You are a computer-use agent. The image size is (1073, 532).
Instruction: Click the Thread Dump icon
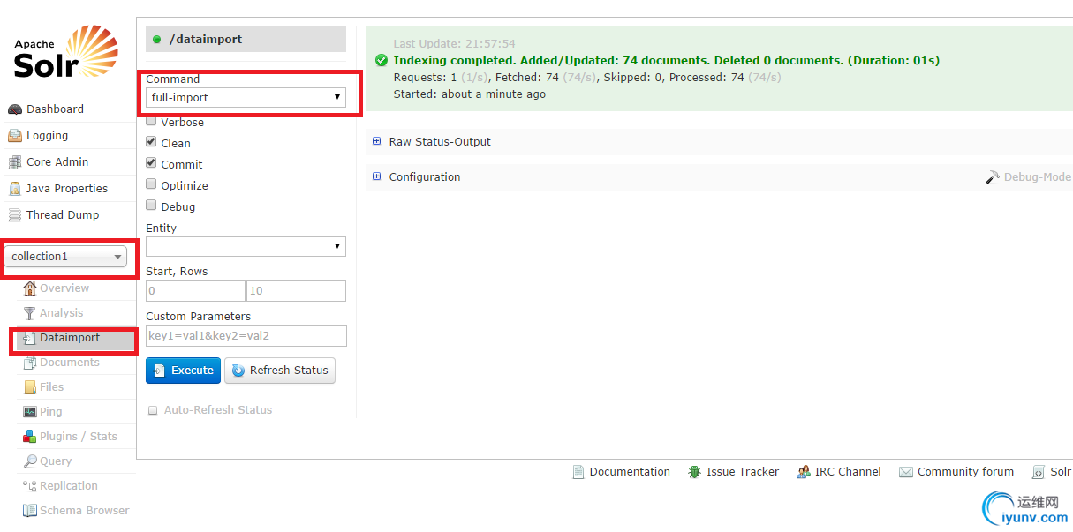click(14, 215)
